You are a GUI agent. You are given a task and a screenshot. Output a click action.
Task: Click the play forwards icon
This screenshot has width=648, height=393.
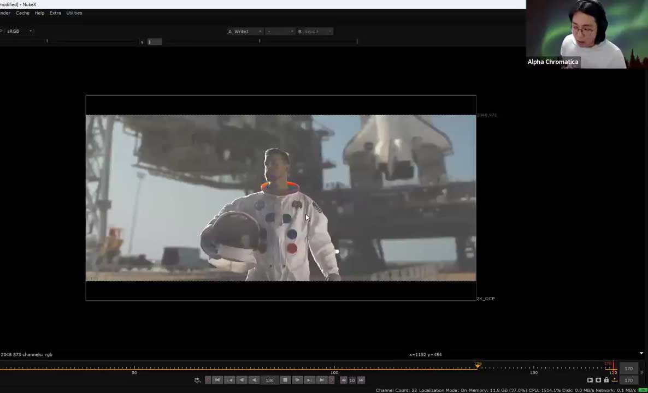pyautogui.click(x=297, y=380)
